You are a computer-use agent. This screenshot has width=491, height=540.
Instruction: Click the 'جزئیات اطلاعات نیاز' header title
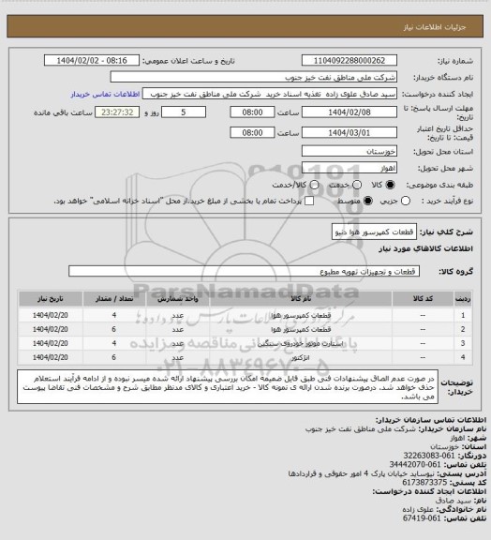point(435,27)
